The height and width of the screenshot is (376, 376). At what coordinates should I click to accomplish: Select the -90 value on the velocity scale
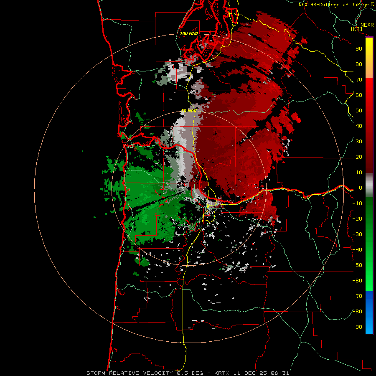coord(357,327)
